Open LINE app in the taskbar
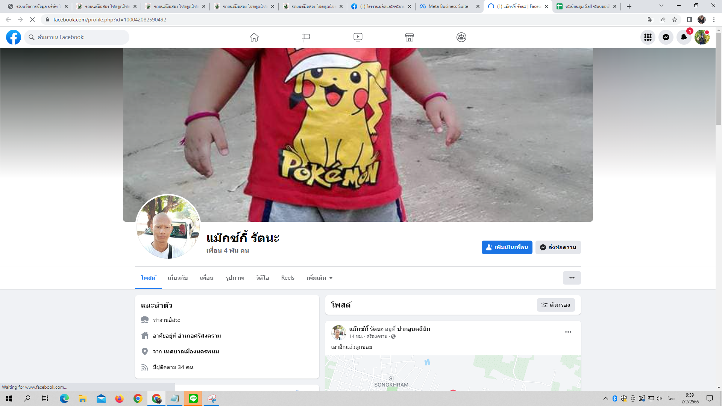The image size is (722, 406). click(193, 398)
